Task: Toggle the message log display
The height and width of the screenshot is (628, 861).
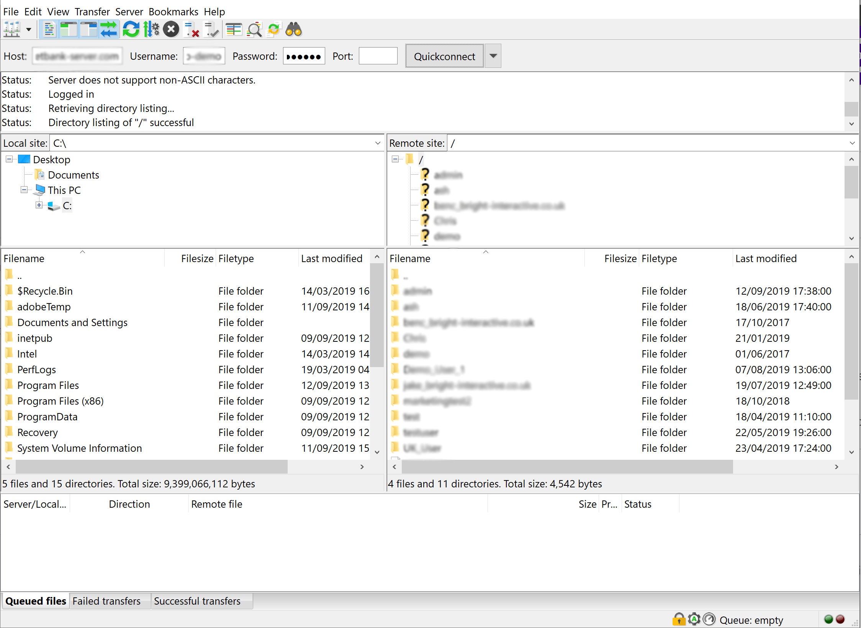Action: (49, 30)
